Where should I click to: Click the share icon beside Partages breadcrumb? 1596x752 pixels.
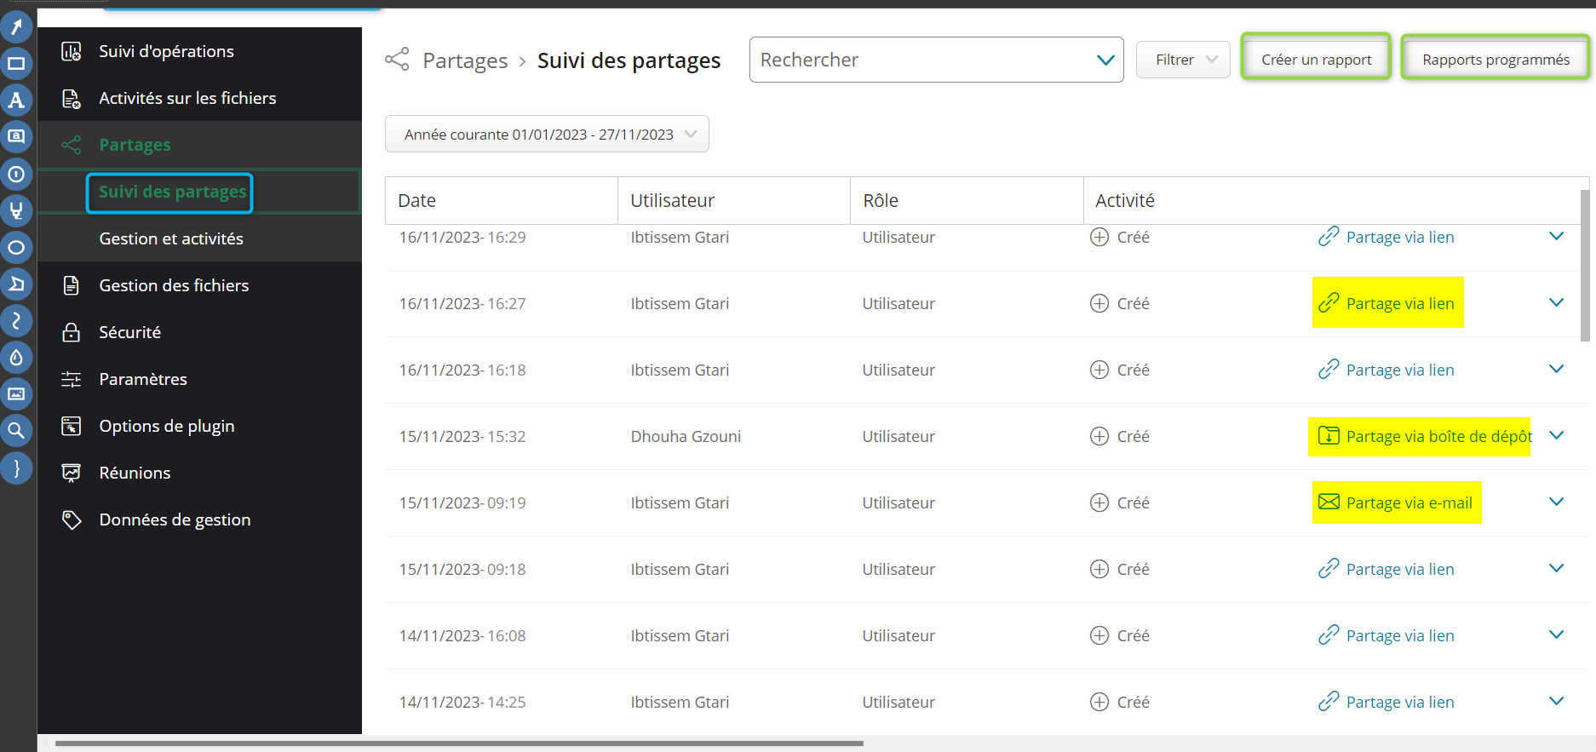[397, 60]
